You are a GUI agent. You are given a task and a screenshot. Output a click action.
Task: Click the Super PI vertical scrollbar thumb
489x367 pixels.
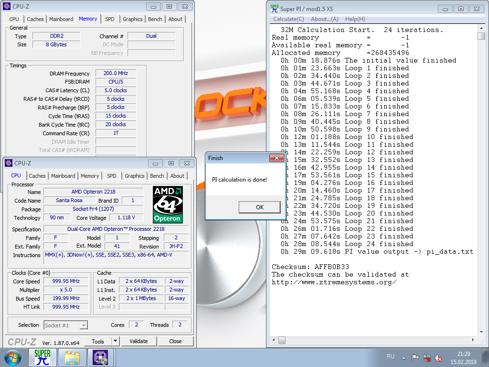click(481, 35)
